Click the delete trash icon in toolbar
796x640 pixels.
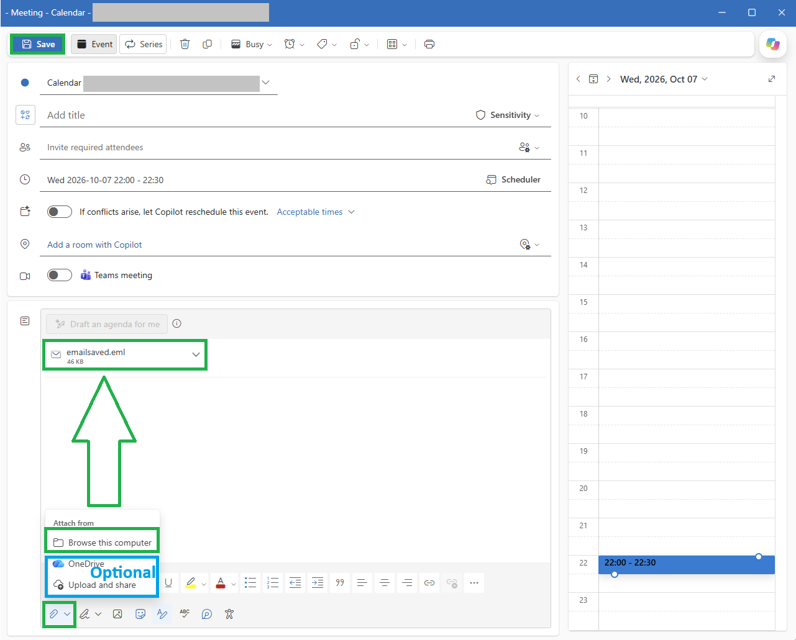185,44
